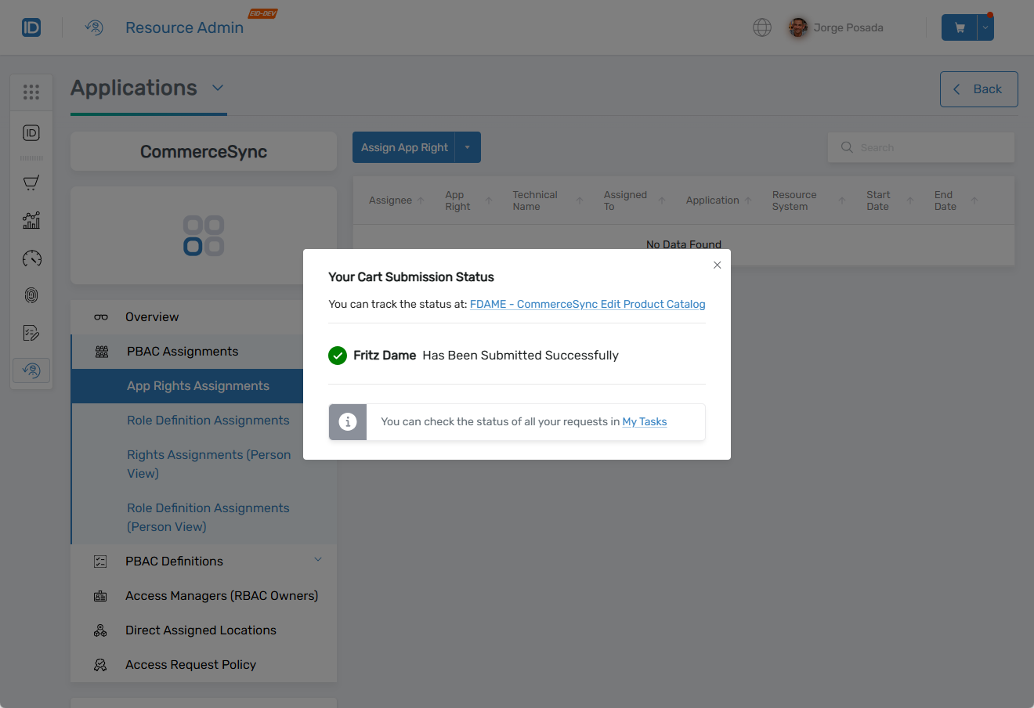Open the gauge dashboard icon in sidebar
This screenshot has width=1034, height=708.
[31, 258]
